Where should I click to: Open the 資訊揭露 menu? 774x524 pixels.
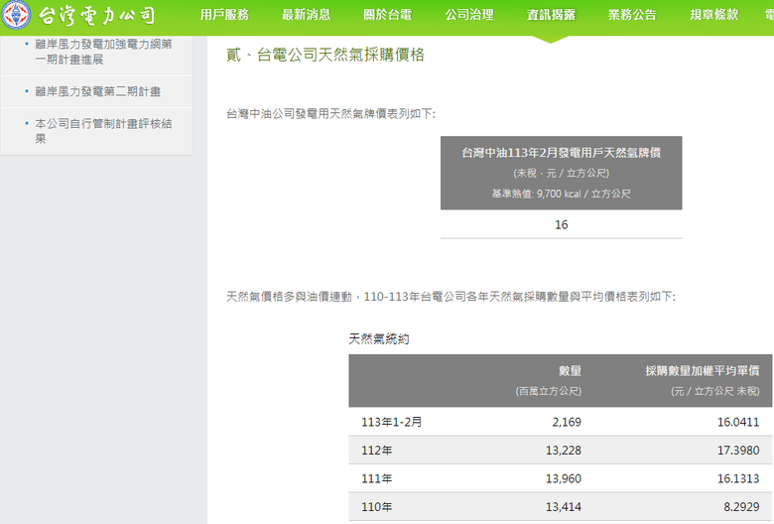click(551, 15)
